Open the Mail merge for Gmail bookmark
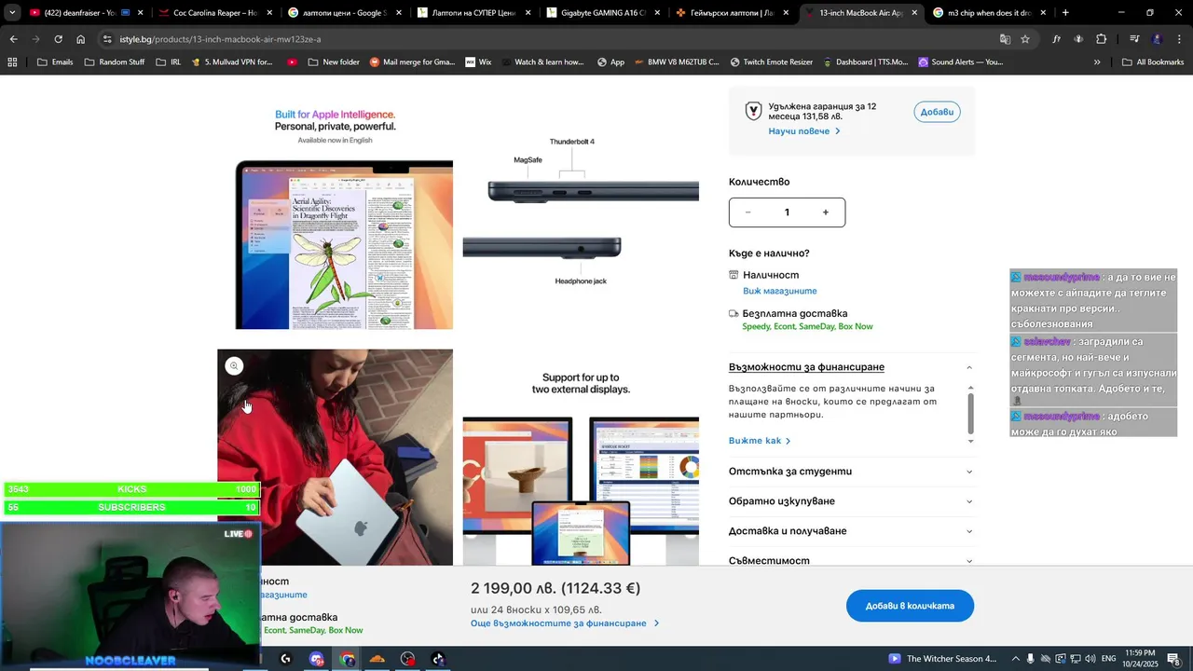Screen dimensions: 1193x671 point(412,62)
